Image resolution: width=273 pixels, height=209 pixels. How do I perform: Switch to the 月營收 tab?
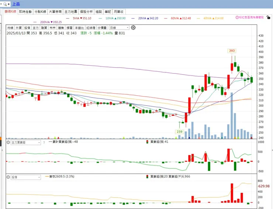click(x=119, y=12)
